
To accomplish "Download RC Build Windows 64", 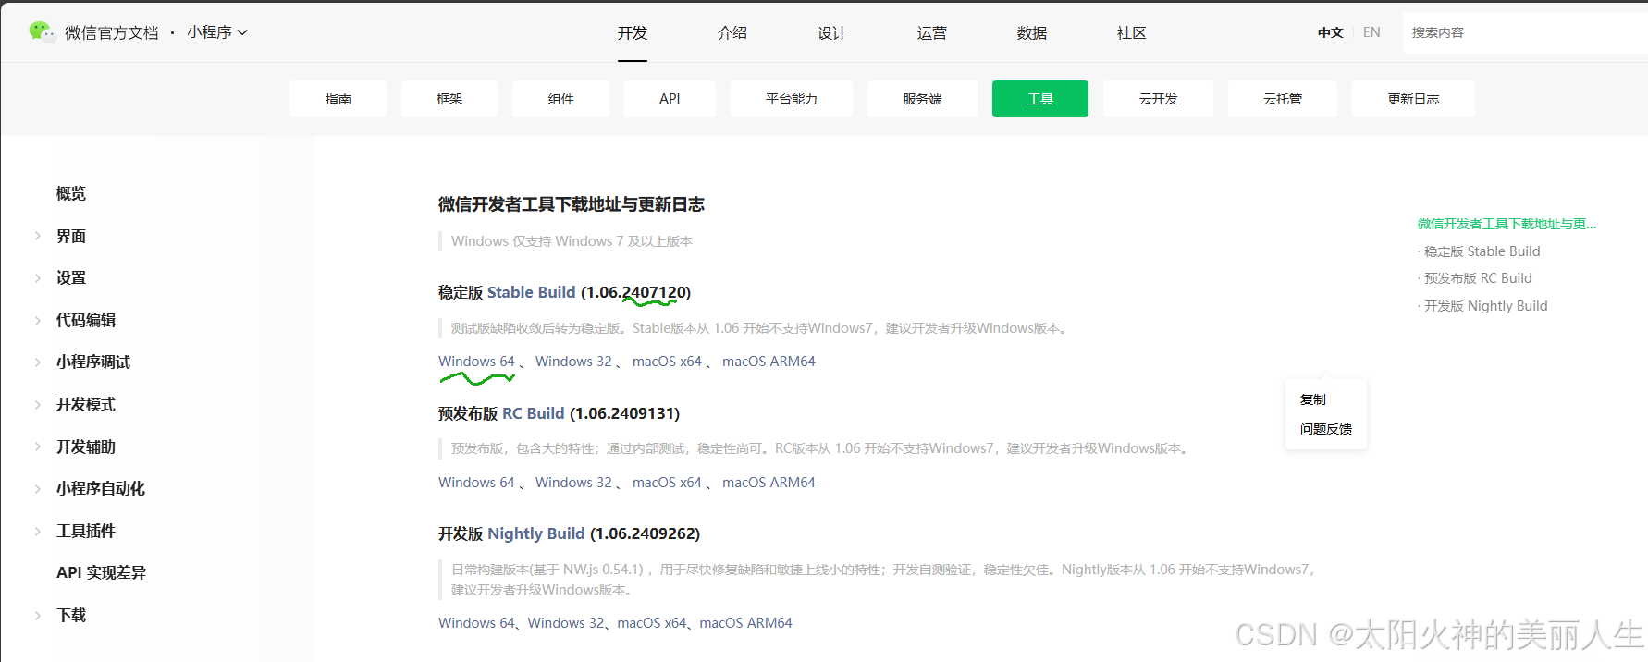I will tap(476, 483).
